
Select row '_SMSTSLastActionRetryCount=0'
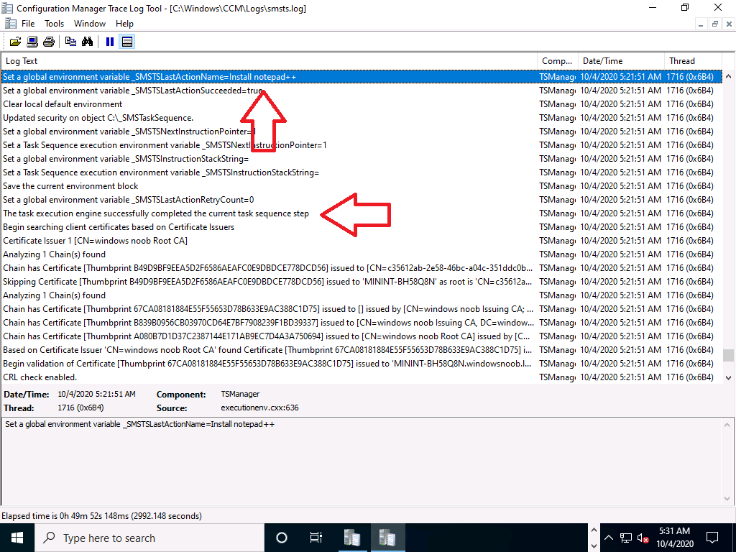(x=362, y=200)
